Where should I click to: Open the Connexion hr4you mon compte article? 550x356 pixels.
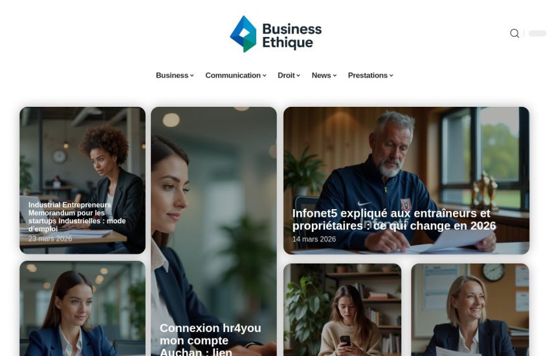point(210,340)
